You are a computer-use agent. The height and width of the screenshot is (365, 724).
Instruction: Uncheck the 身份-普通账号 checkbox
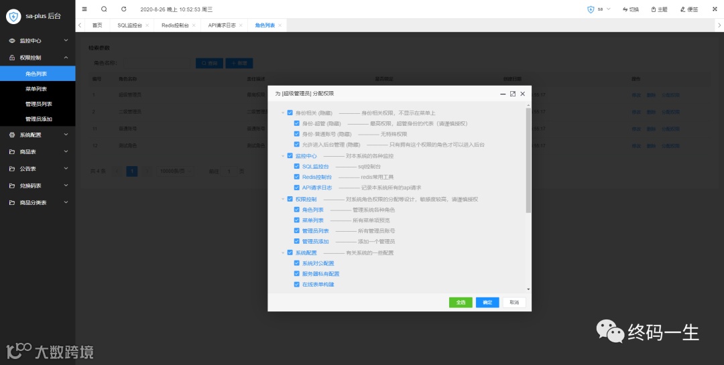coord(297,134)
